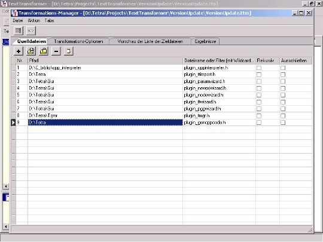This screenshot has height=242, width=323.
Task: Click filename cell plugin_paramwizard.h
Action: point(219,81)
